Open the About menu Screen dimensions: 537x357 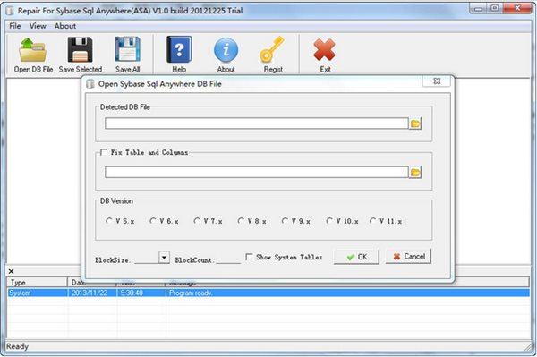click(65, 26)
